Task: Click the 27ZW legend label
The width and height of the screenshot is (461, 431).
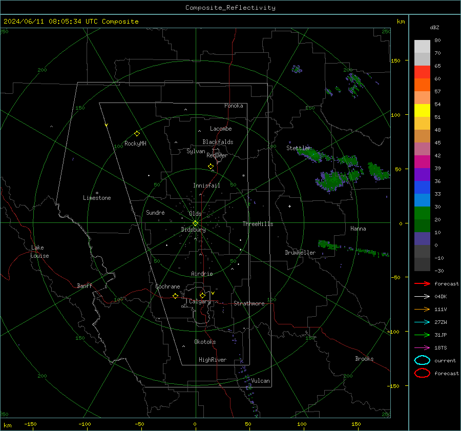Action: coord(441,322)
